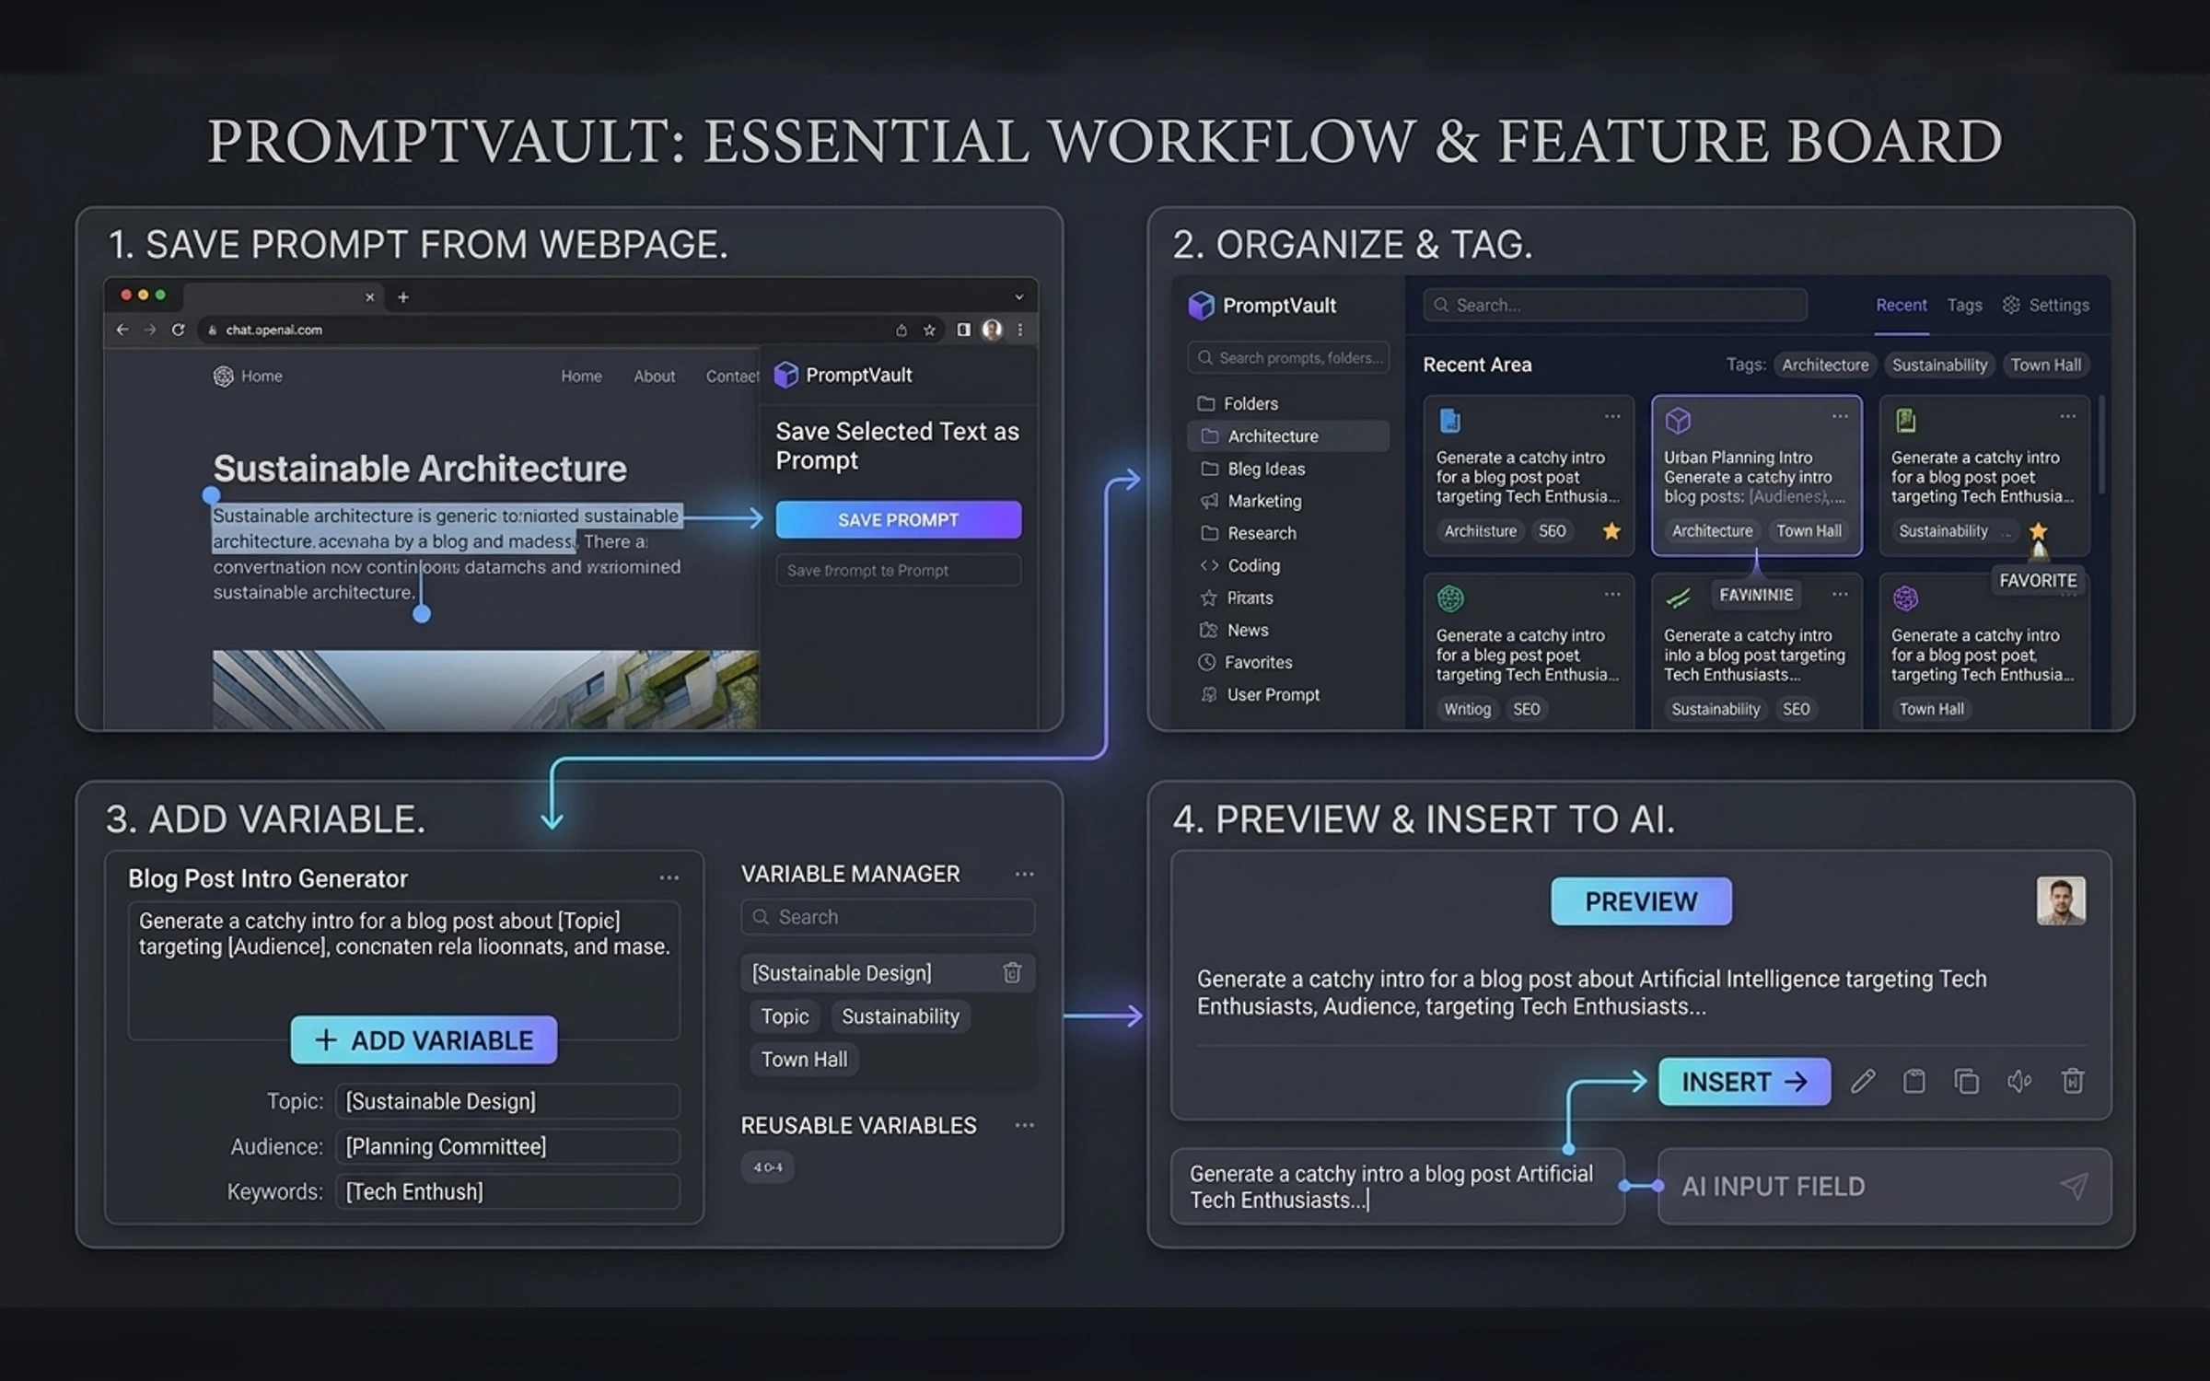This screenshot has width=2210, height=1381.
Task: Edit the prompt with pencil icon
Action: pyautogui.click(x=1863, y=1081)
